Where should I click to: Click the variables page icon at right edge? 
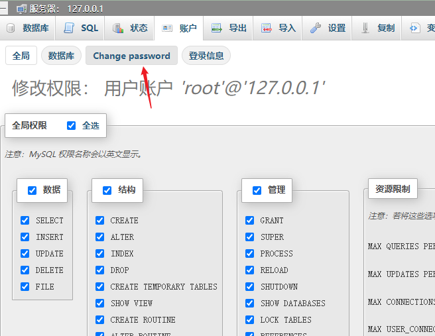coord(414,28)
